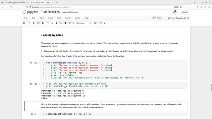List all tabs dropdown arrow
The height and width of the screenshot is (119, 212).
coord(194,2)
